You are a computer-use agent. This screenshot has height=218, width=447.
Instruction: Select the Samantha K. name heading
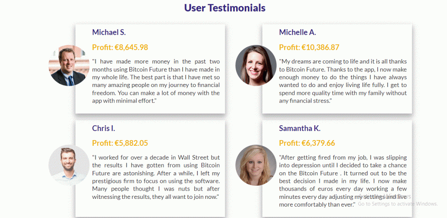coord(299,128)
